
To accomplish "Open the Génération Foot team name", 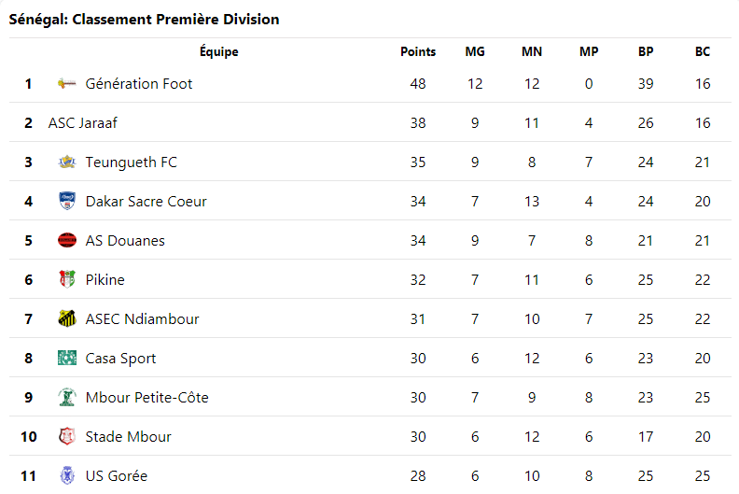I will 139,84.
